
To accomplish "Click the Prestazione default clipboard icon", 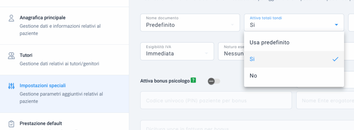I will coord(11,124).
